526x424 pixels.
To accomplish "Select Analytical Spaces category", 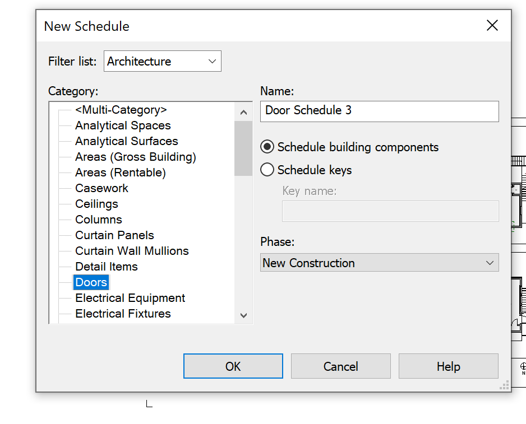I will coord(123,125).
